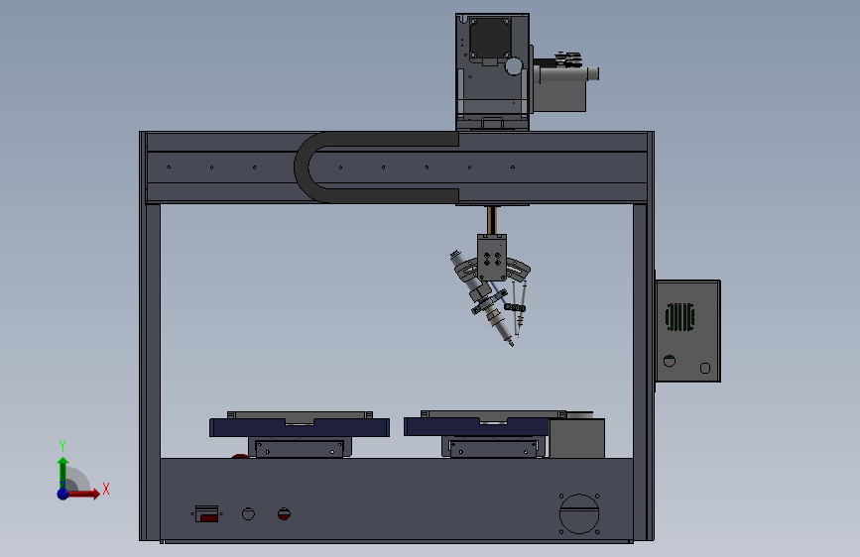Click the red round button on base panel
The height and width of the screenshot is (557, 860).
point(284,513)
